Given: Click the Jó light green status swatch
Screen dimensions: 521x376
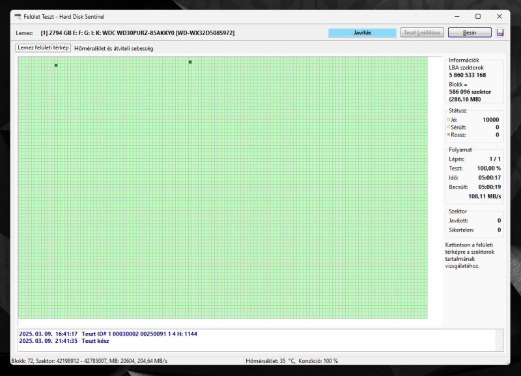Looking at the screenshot, I should 449,120.
